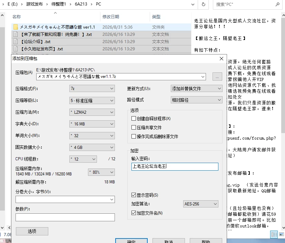Click the preview pane scroll down arrow
The height and width of the screenshot is (243, 285).
tap(283, 227)
